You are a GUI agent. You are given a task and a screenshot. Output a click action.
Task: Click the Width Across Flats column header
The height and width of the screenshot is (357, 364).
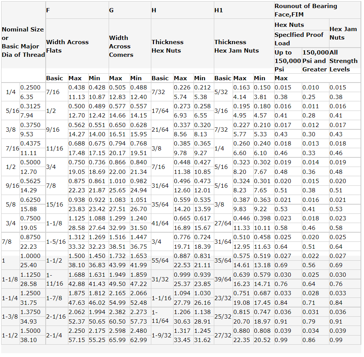[67, 46]
